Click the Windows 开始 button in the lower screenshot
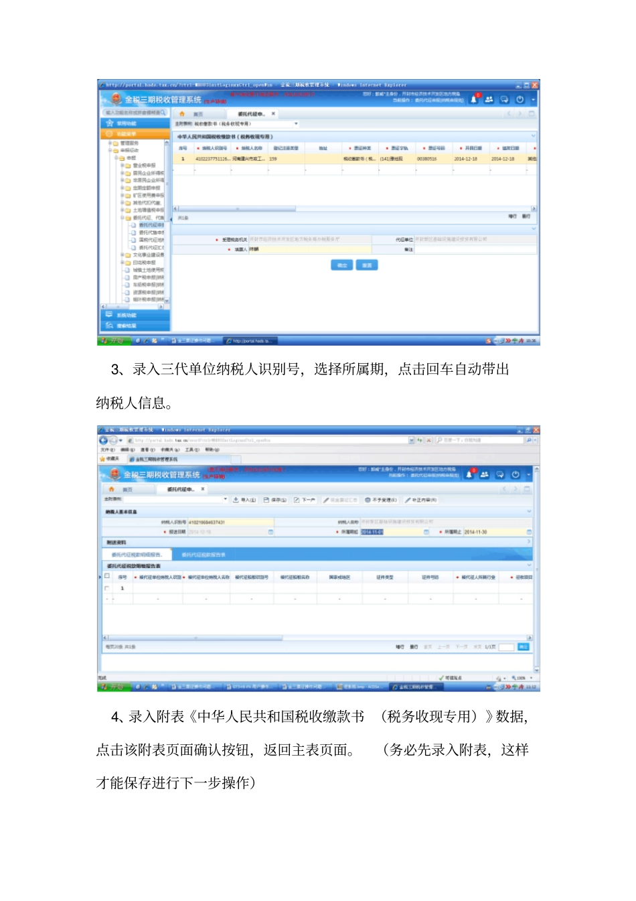This screenshot has width=636, height=901. (114, 687)
